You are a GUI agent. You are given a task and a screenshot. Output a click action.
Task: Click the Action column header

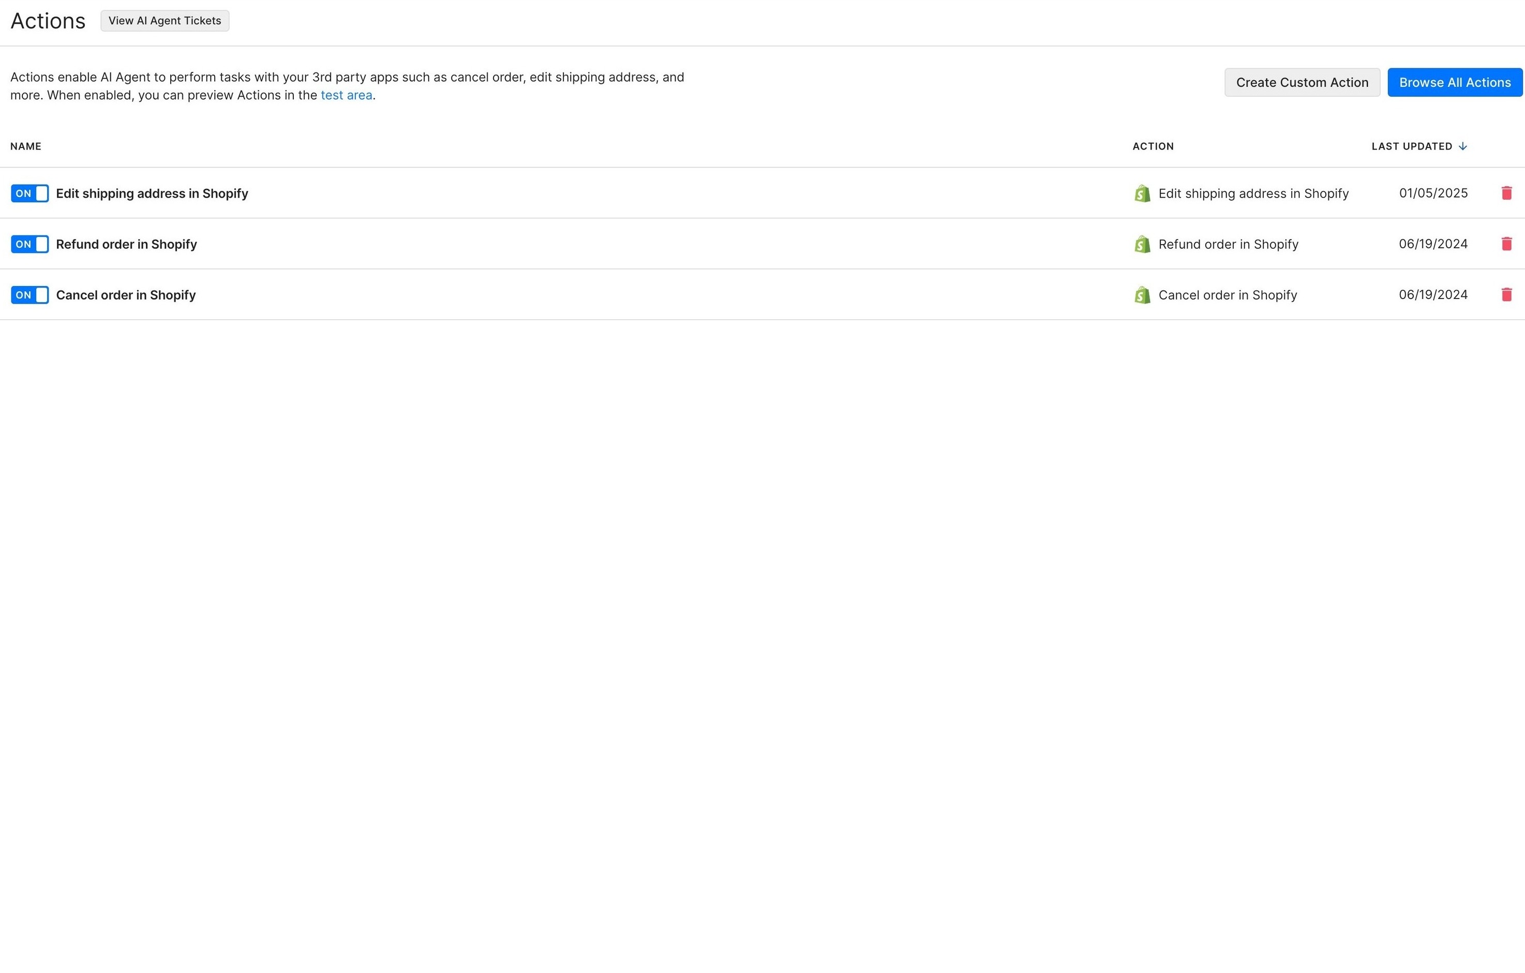tap(1153, 146)
